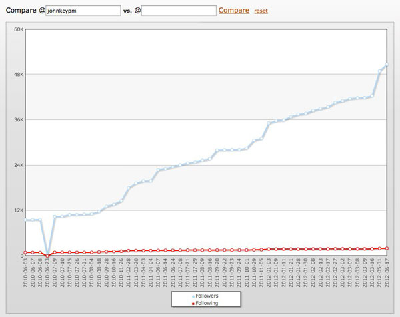The height and width of the screenshot is (317, 400).
Task: Select the Following legend entry
Action: click(x=205, y=303)
